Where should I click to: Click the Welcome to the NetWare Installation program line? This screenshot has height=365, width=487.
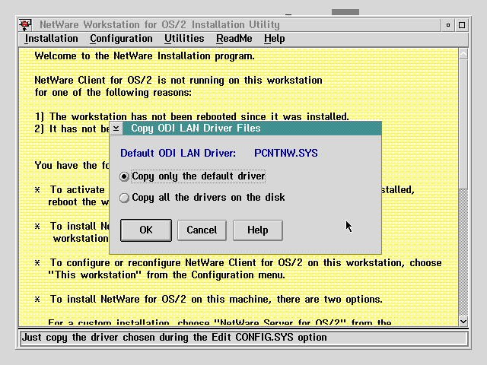pyautogui.click(x=145, y=56)
